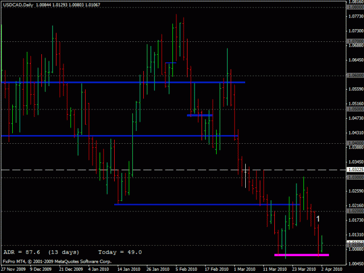
Task: Click the 1.05590 price scale label
Action: tap(356, 89)
